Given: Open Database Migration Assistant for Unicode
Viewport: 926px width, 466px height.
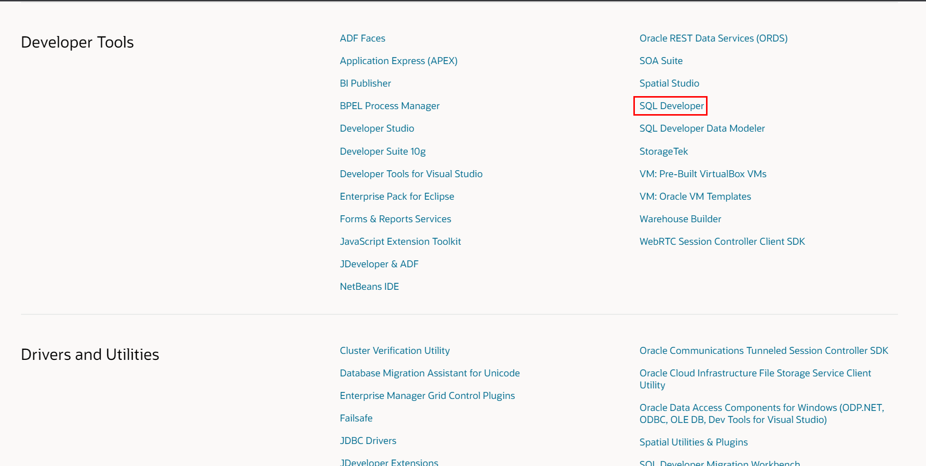Looking at the screenshot, I should click(x=429, y=373).
